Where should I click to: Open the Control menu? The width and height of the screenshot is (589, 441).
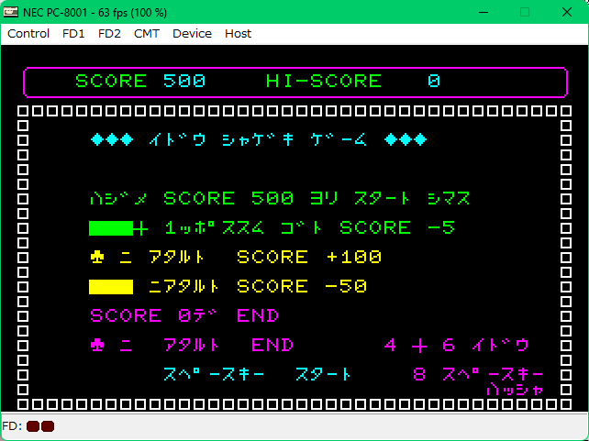point(28,34)
